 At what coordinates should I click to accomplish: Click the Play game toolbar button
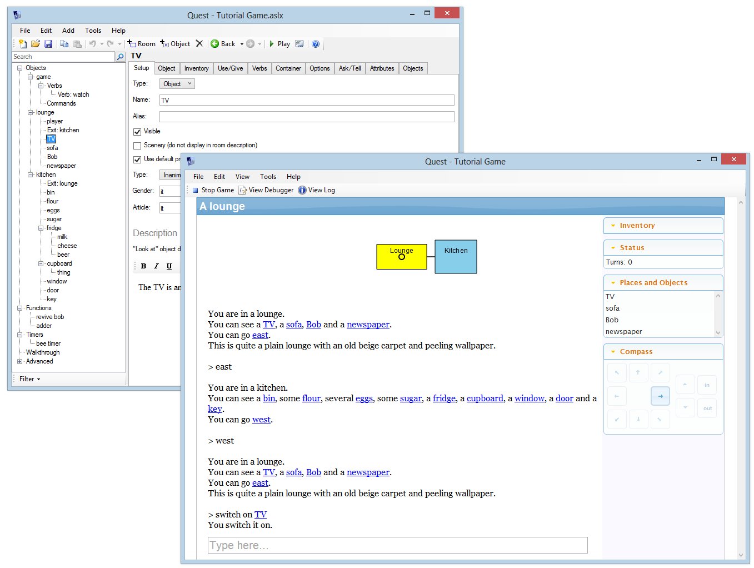pos(279,44)
